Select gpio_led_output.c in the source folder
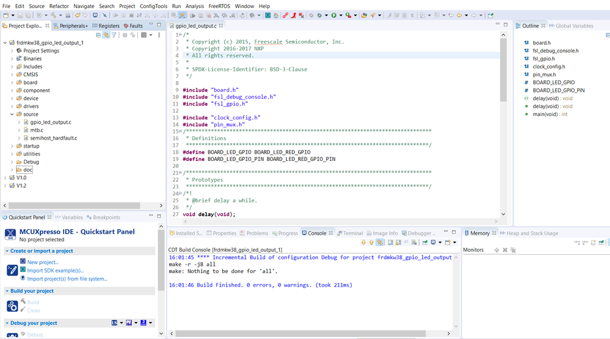 point(51,122)
